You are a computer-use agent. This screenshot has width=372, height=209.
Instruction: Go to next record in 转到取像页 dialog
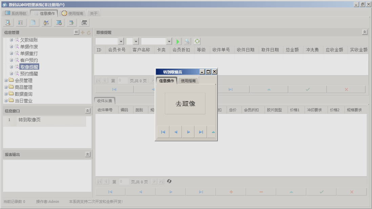tap(188, 132)
